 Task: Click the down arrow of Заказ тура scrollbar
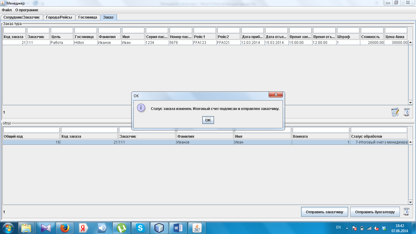410,103
